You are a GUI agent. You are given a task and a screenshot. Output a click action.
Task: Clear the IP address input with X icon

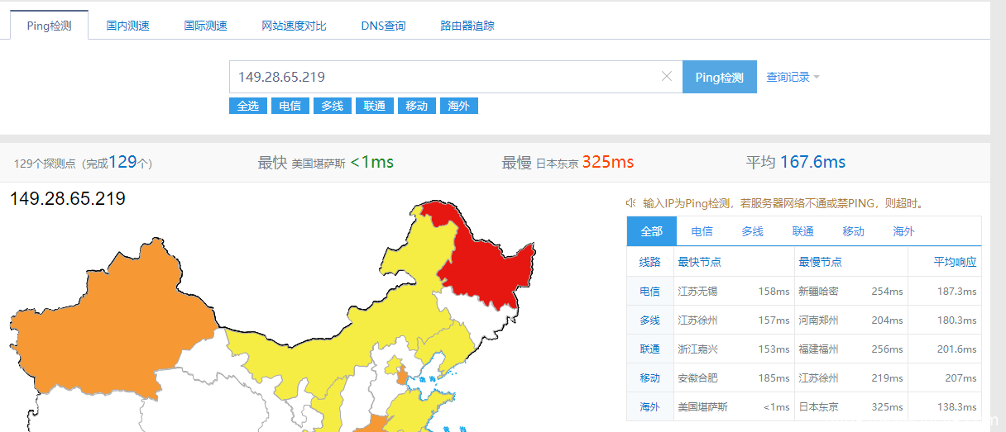tap(667, 77)
